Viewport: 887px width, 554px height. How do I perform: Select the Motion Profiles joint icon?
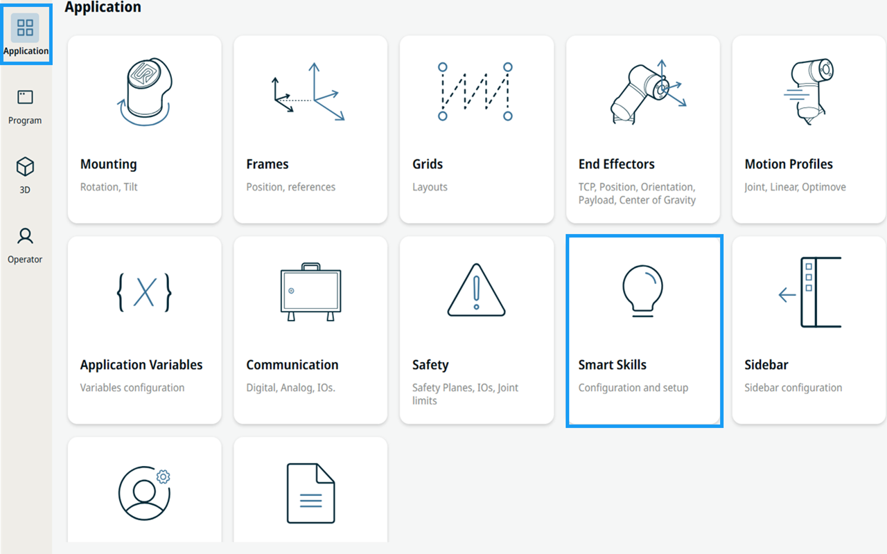pyautogui.click(x=809, y=91)
